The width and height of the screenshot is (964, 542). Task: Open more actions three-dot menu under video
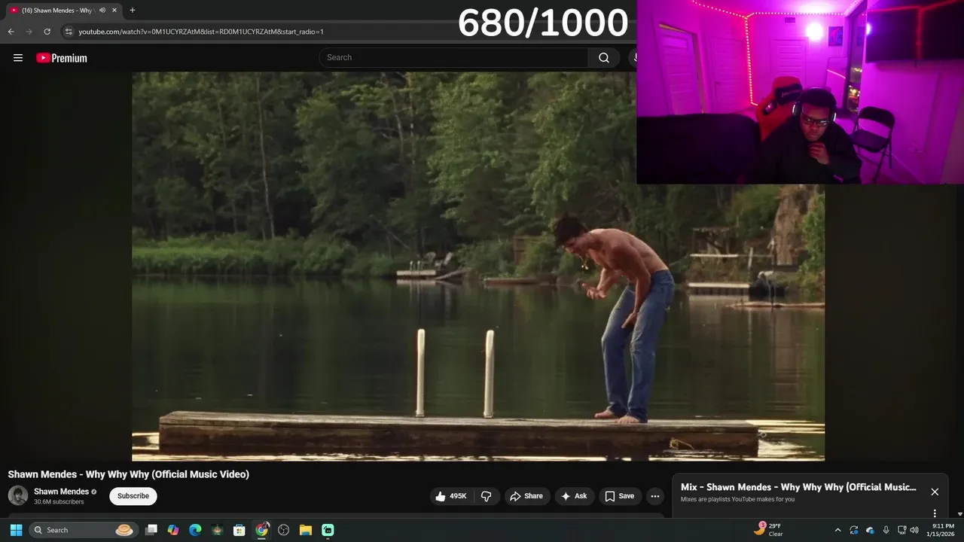click(x=655, y=496)
